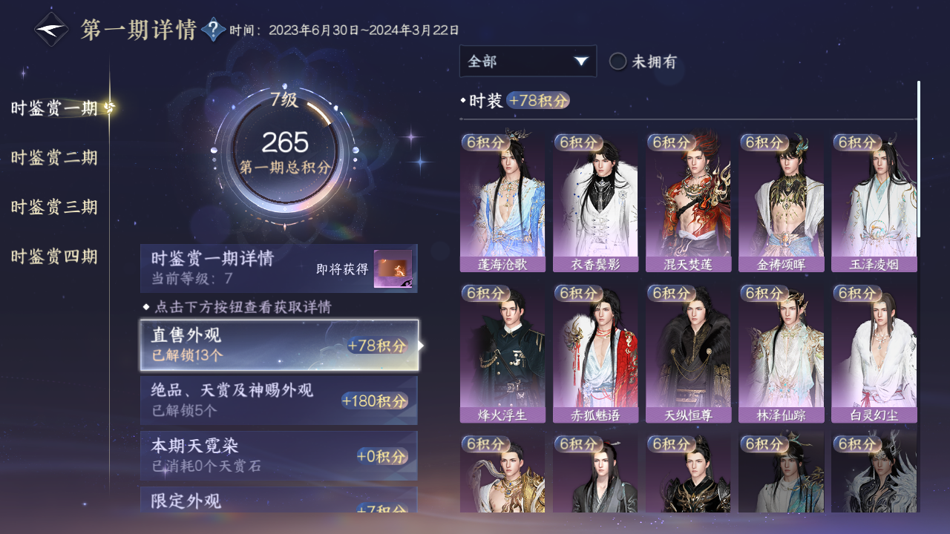This screenshot has width=950, height=534.
Task: Switch to the 时鉴赏二期 tab
Action: click(54, 158)
